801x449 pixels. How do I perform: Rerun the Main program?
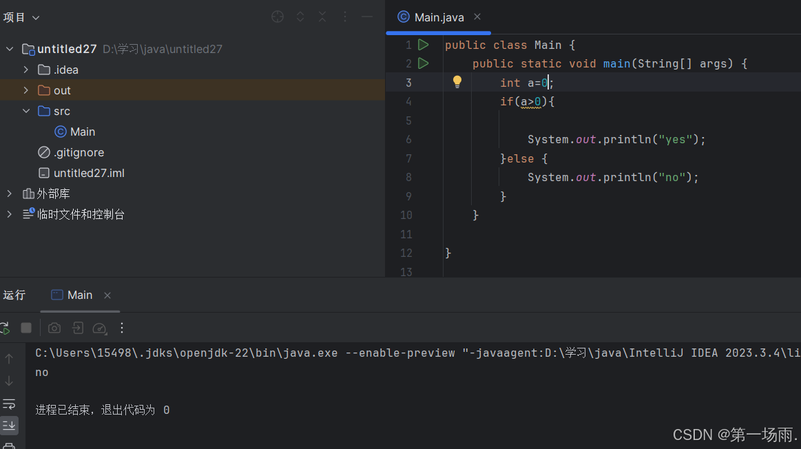click(x=5, y=328)
